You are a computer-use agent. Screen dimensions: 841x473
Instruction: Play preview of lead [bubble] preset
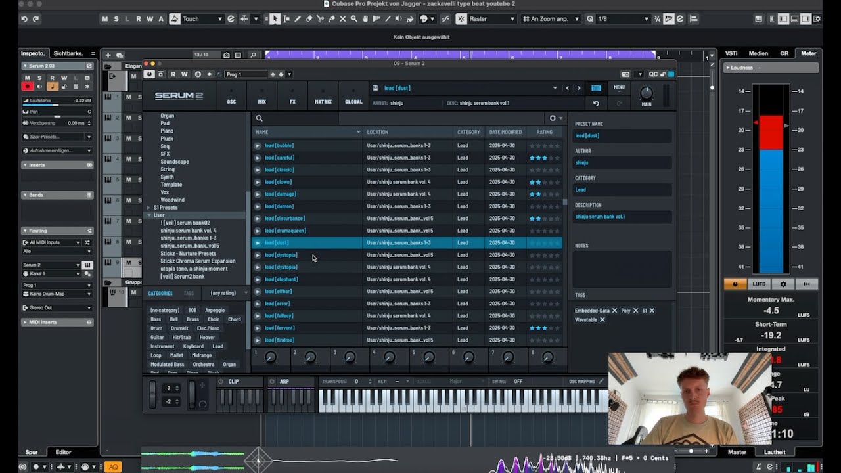258,146
